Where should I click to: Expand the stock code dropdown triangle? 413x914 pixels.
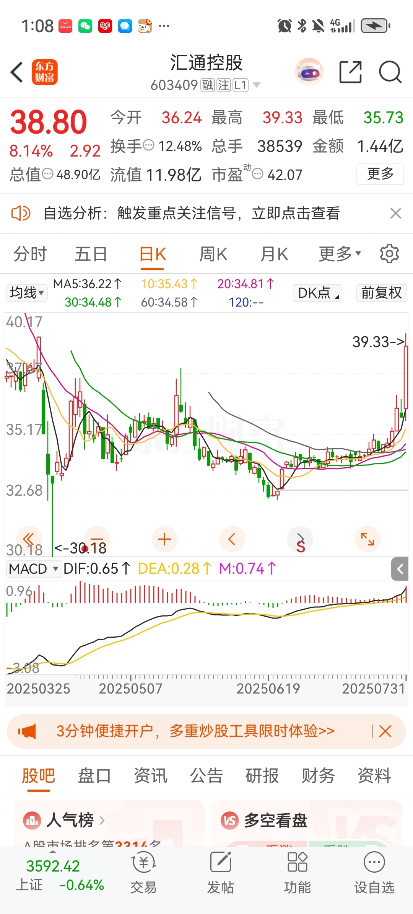coord(257,85)
